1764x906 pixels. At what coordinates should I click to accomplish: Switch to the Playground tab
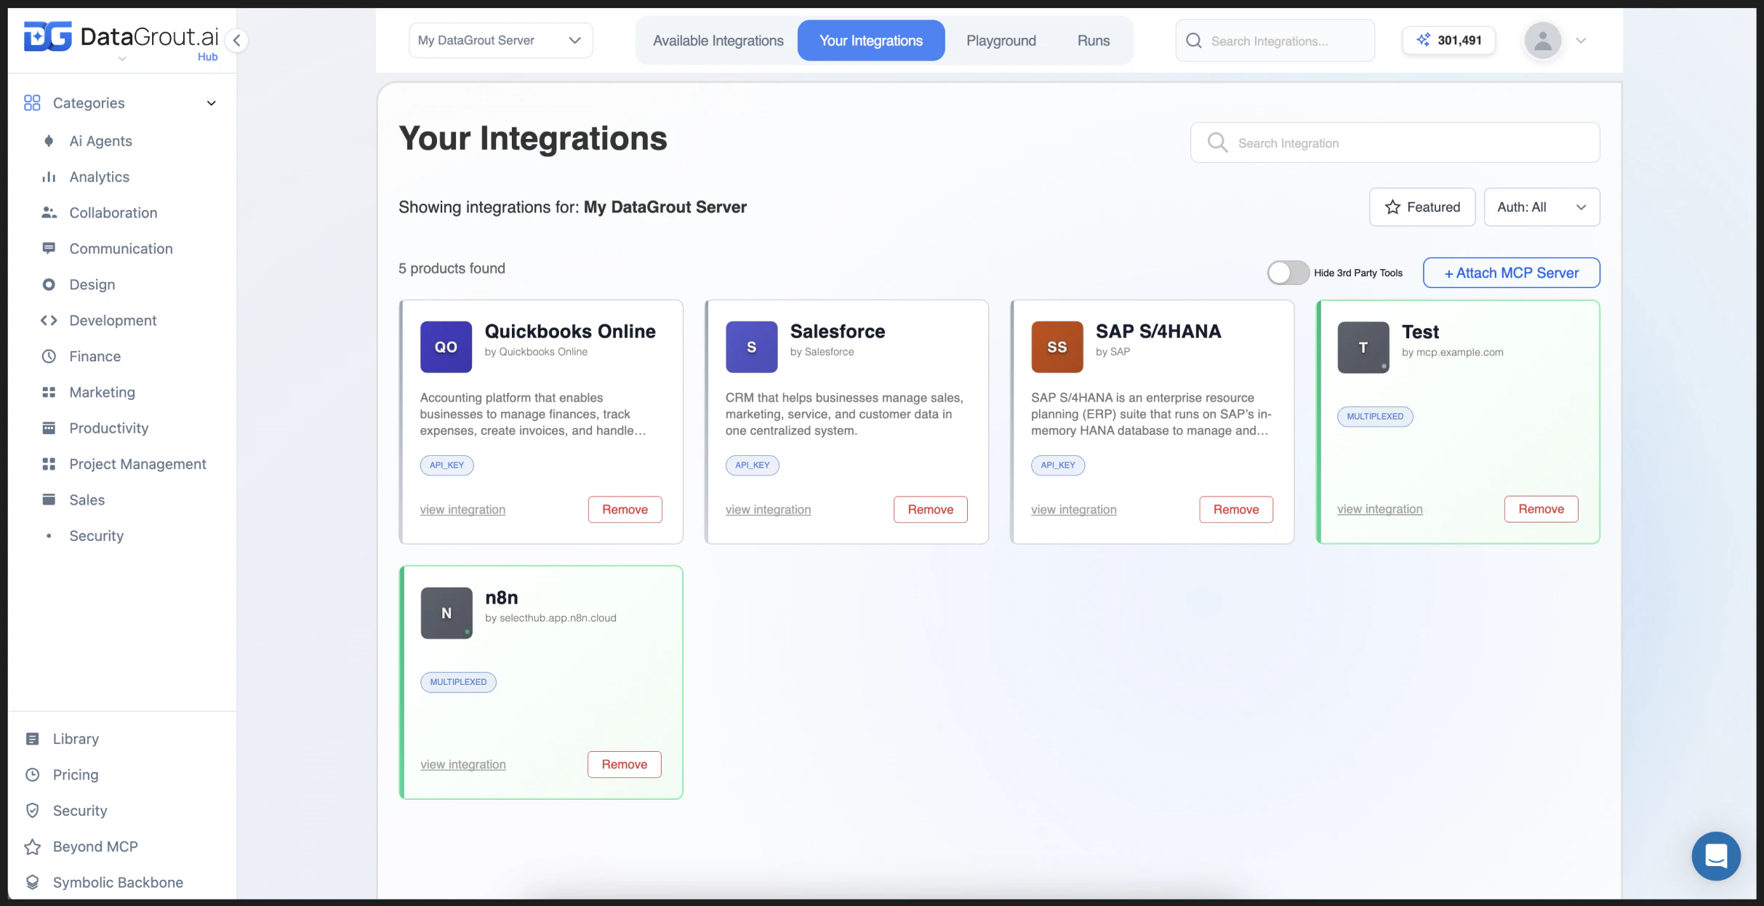(x=1001, y=40)
